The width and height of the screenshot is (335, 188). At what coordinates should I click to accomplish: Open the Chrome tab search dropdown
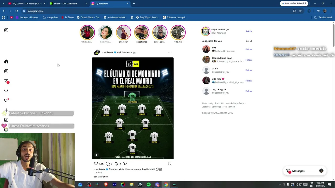[x=3, y=4]
